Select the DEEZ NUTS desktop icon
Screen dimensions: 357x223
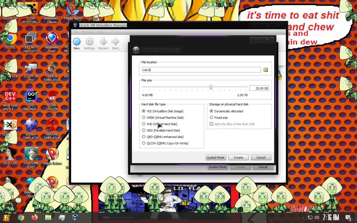[x=31, y=42]
